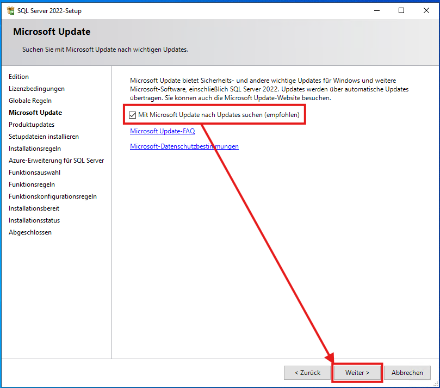Click the resize grip in bottom-right corner
This screenshot has width=440, height=388.
[x=436, y=384]
